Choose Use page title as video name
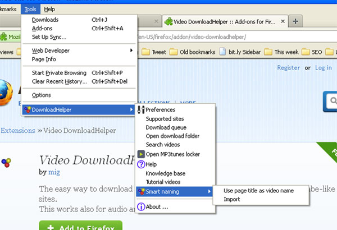Screen dimensions: 337x230 (x=261, y=191)
